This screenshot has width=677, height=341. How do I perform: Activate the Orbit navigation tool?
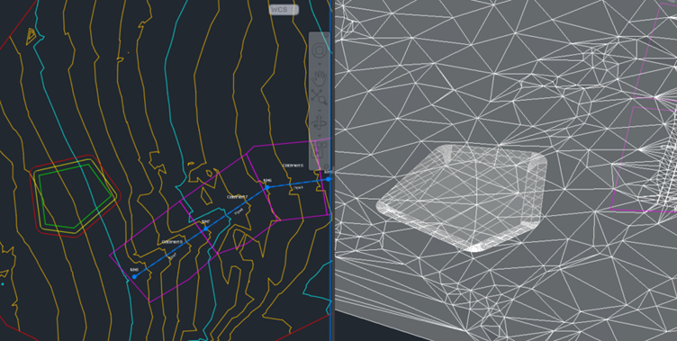pos(320,123)
